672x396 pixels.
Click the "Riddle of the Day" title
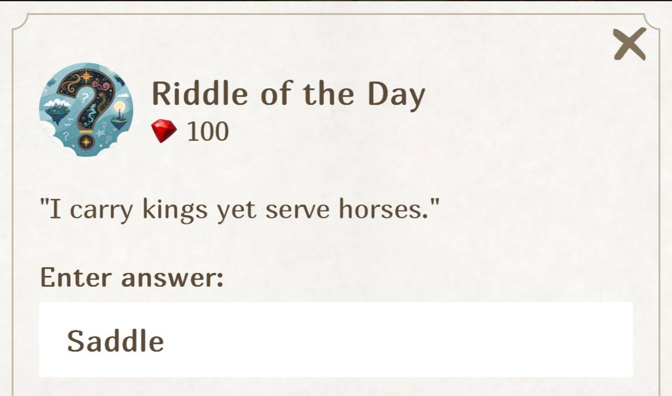tap(288, 93)
